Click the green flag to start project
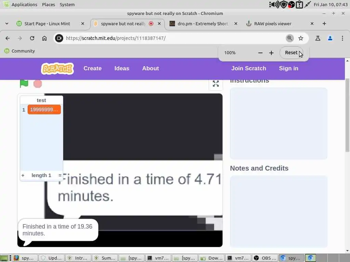The image size is (350, 262). tap(24, 84)
